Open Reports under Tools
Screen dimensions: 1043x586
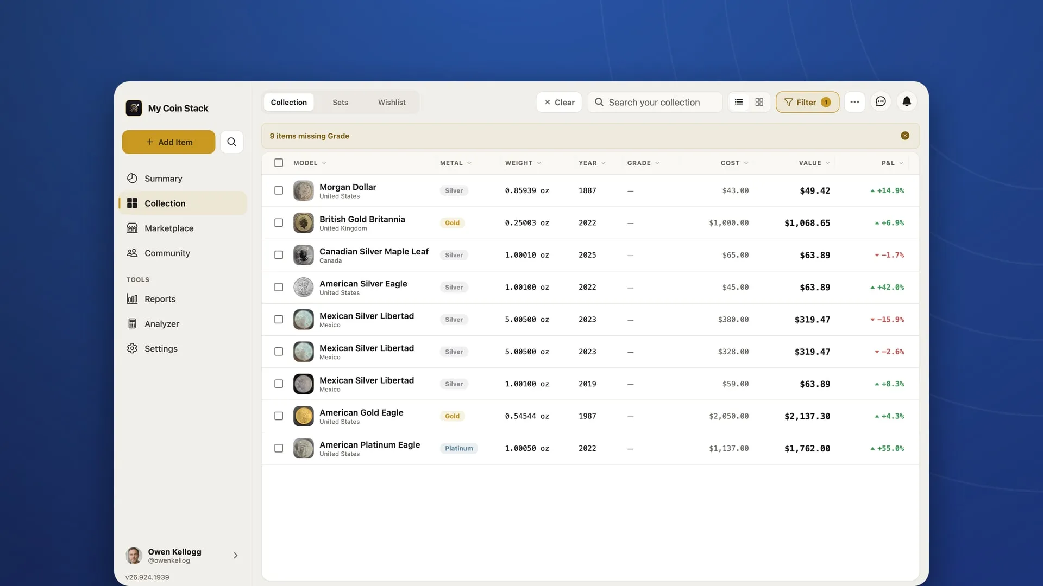pyautogui.click(x=183, y=299)
